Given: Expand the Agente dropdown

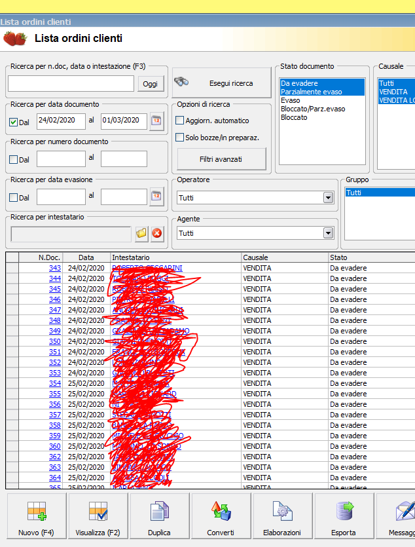Looking at the screenshot, I should tap(328, 233).
